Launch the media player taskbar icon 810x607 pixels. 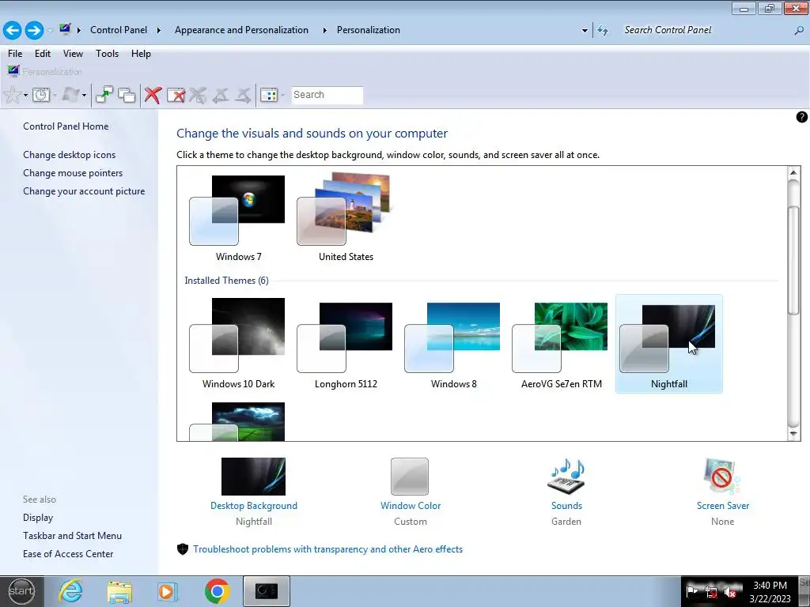(168, 591)
